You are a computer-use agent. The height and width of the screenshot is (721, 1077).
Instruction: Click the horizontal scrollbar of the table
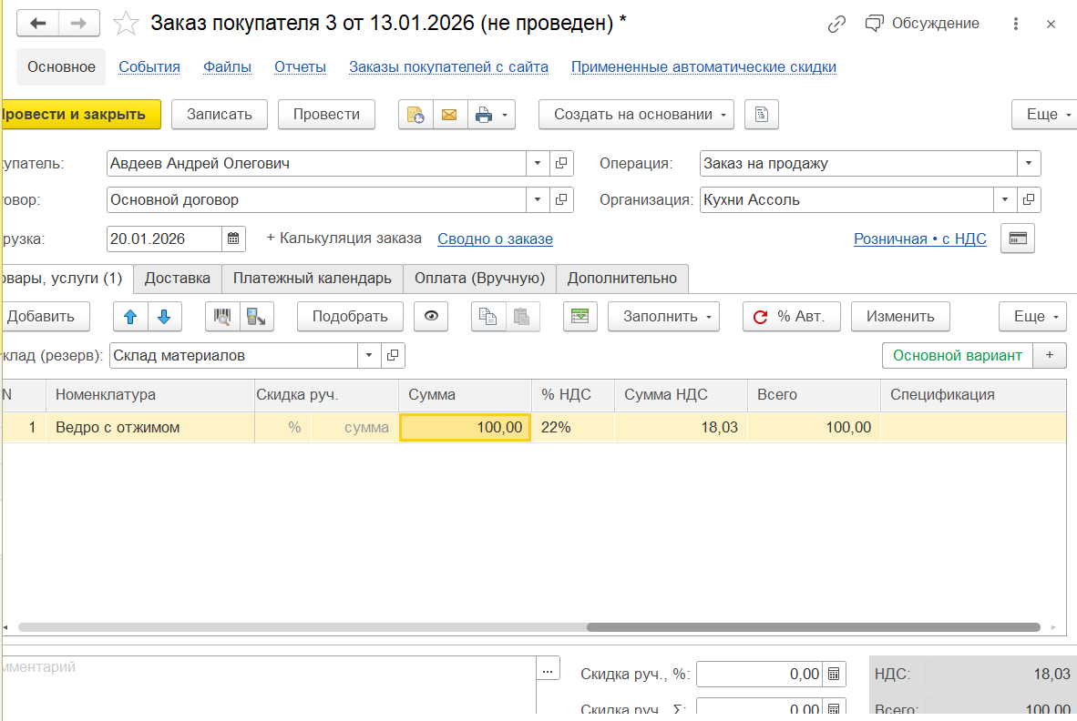(x=813, y=627)
